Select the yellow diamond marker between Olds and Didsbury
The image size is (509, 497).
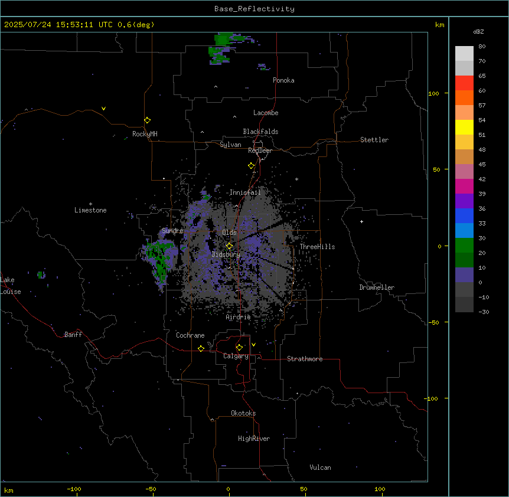click(x=229, y=246)
